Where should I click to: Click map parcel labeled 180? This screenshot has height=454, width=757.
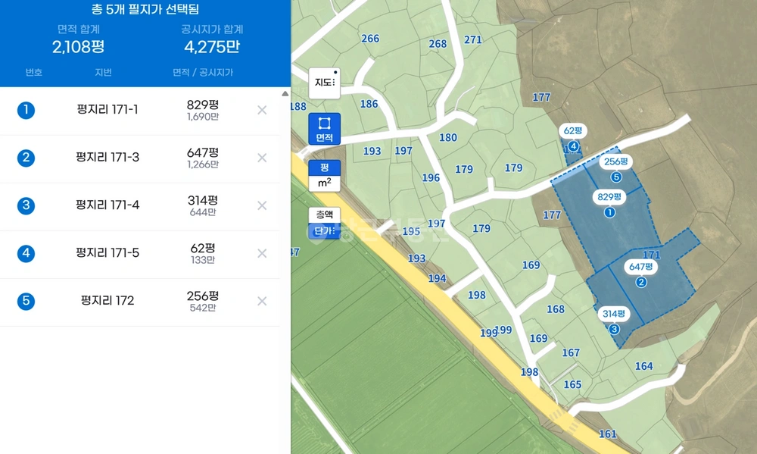(x=448, y=138)
